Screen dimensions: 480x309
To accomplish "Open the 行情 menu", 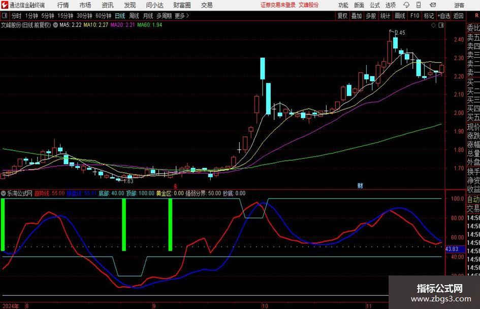I will (x=63, y=5).
